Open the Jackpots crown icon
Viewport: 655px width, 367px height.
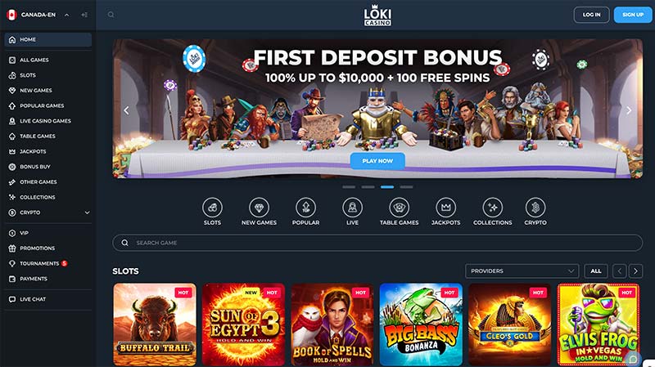click(445, 208)
